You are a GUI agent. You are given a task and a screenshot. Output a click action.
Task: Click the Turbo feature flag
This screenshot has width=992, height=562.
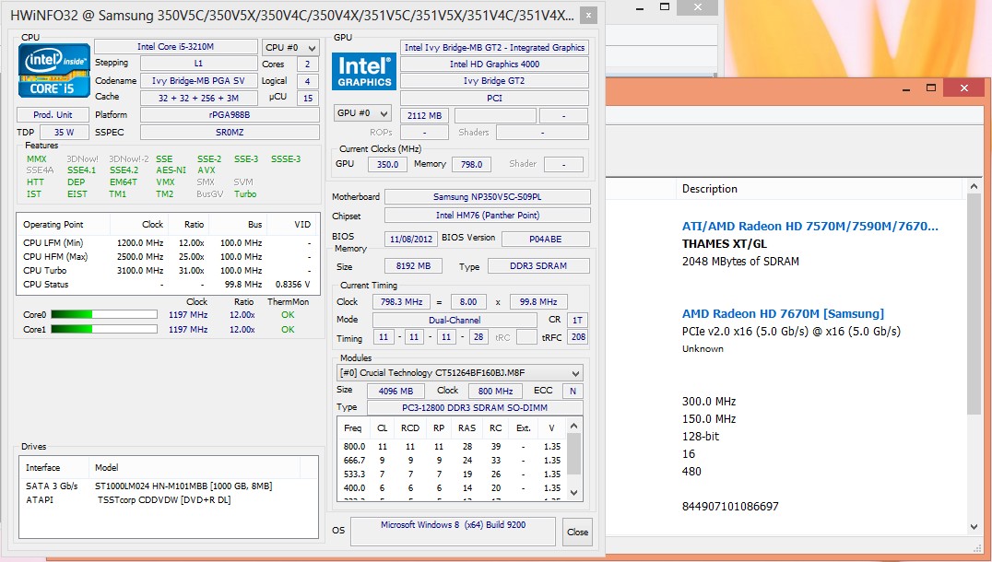pos(245,194)
